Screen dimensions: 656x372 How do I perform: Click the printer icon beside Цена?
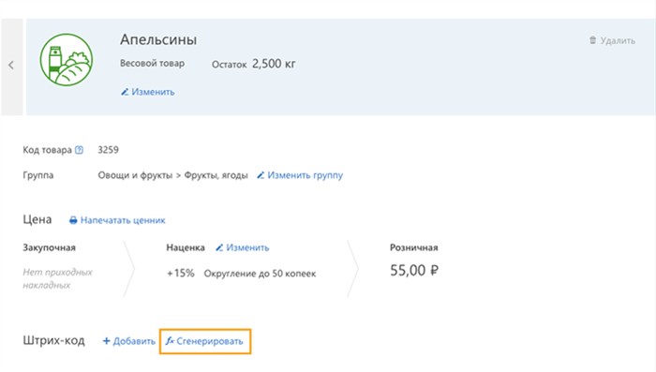(x=73, y=220)
